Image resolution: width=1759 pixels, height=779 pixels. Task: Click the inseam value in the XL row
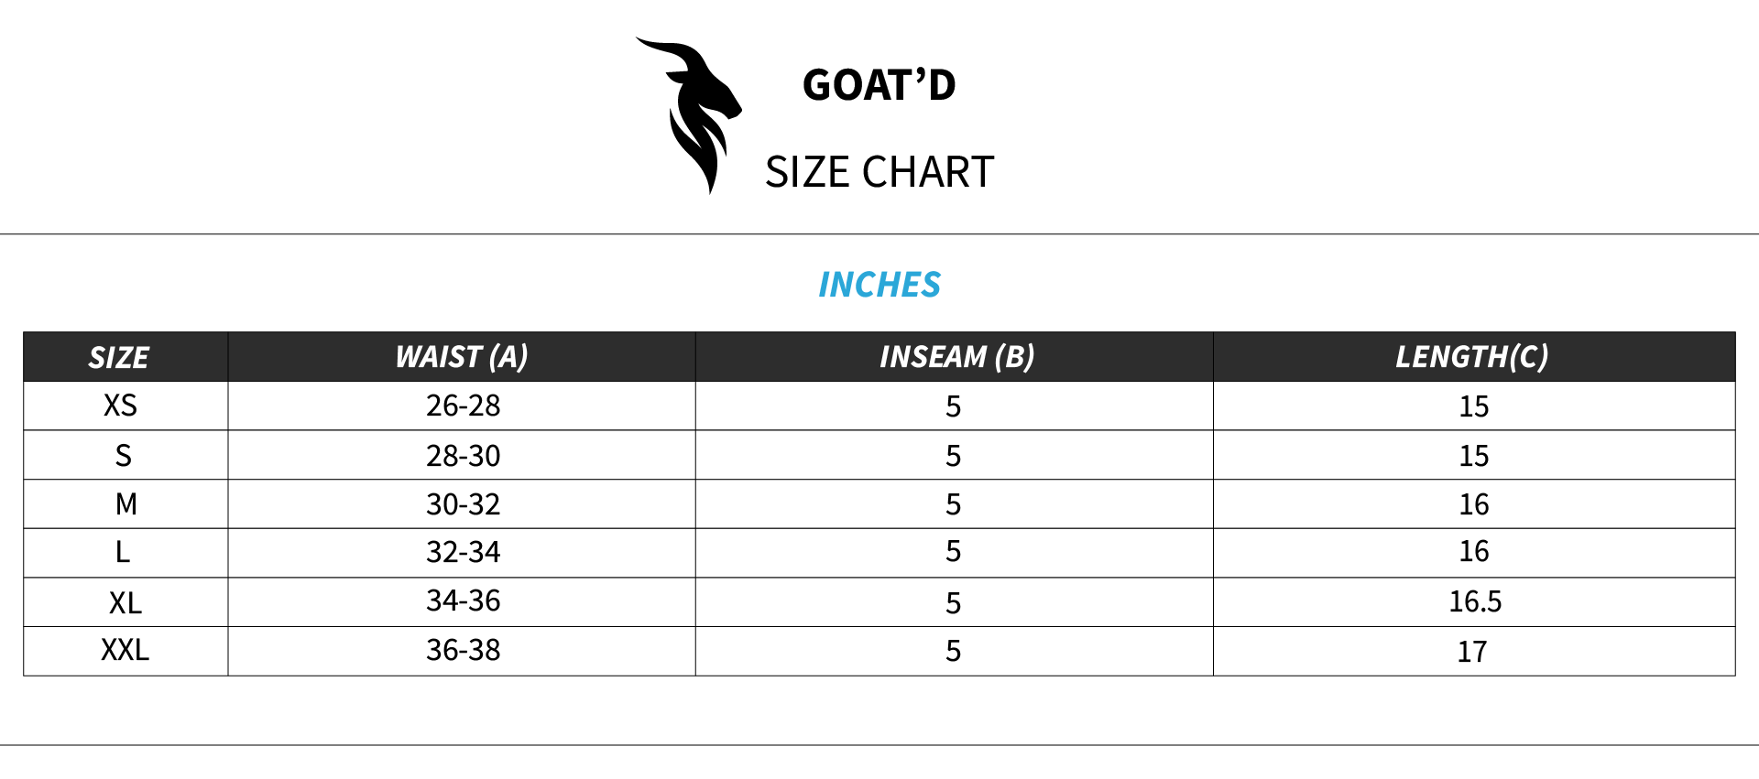(x=953, y=602)
